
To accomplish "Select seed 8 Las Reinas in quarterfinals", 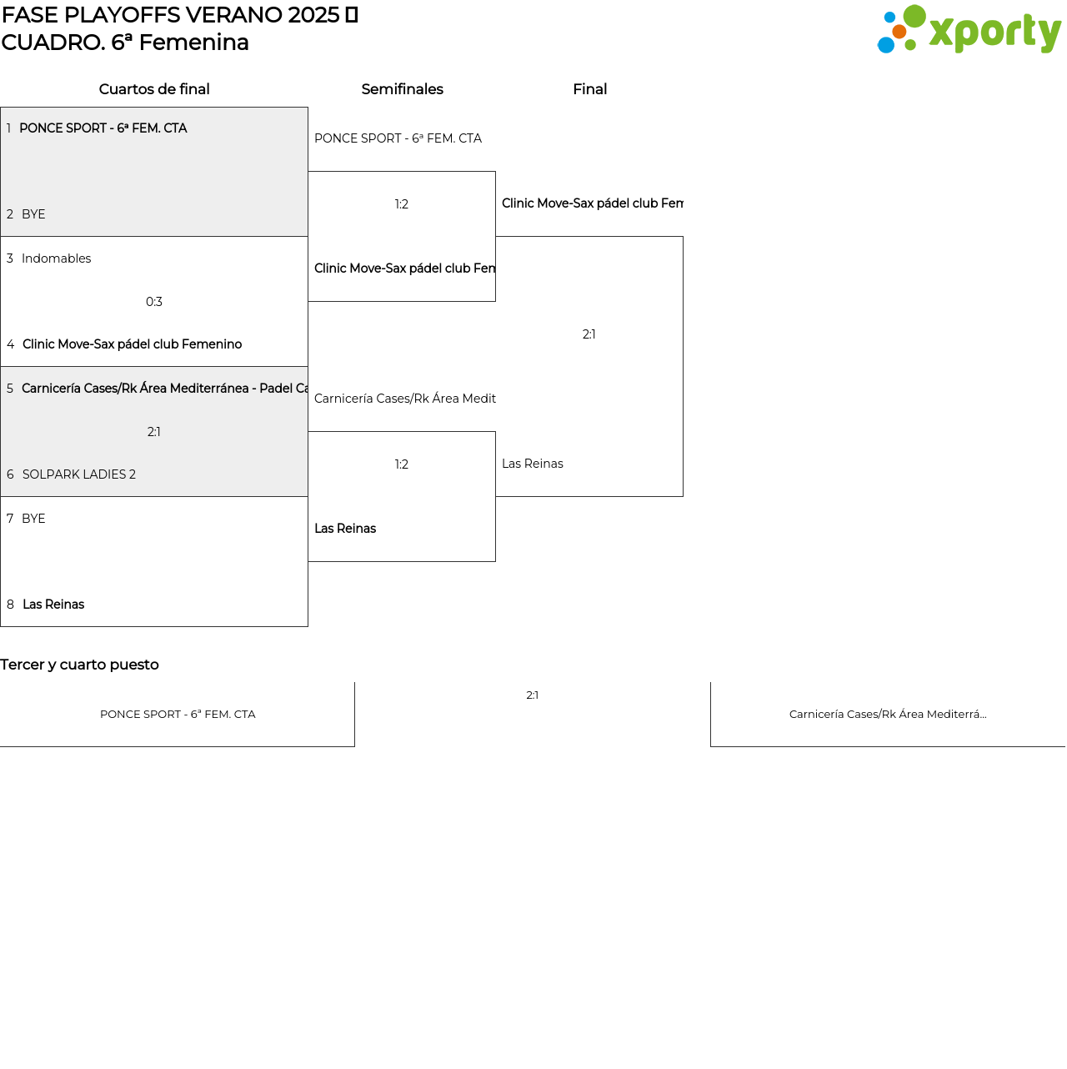I will tap(53, 605).
